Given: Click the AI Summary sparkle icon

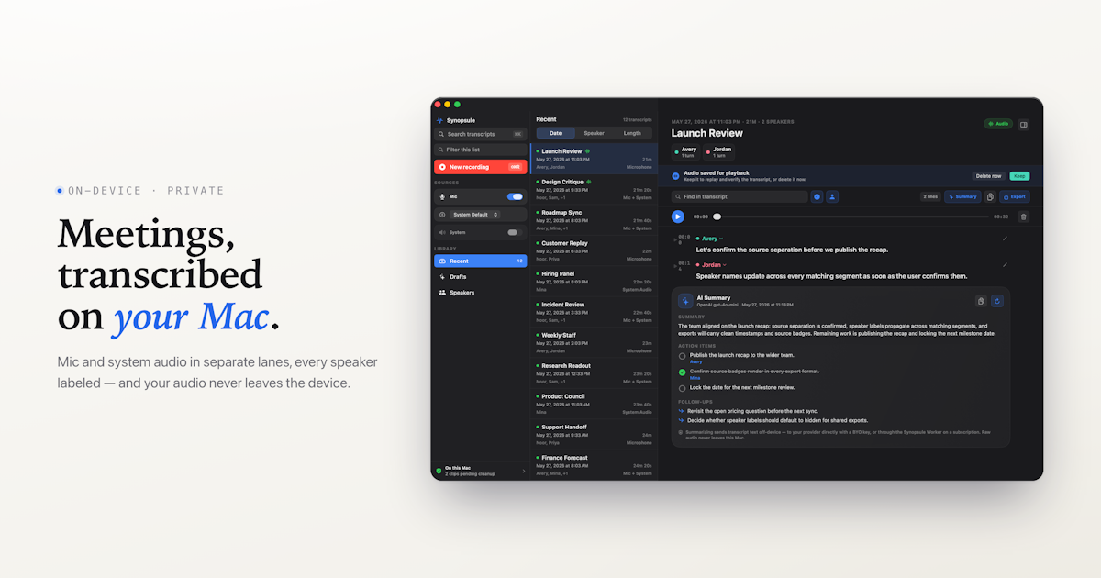Looking at the screenshot, I should click(685, 300).
